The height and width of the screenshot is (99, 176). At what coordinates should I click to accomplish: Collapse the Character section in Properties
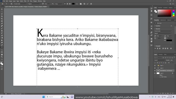(x=155, y=29)
